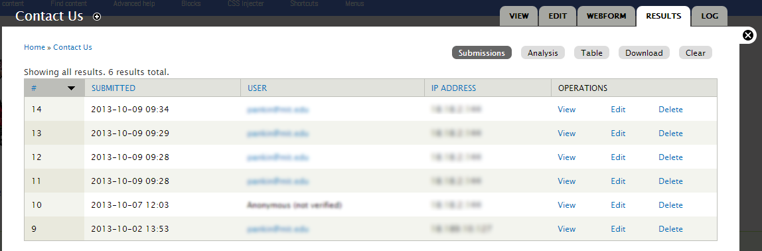Sort by User column header

click(257, 88)
